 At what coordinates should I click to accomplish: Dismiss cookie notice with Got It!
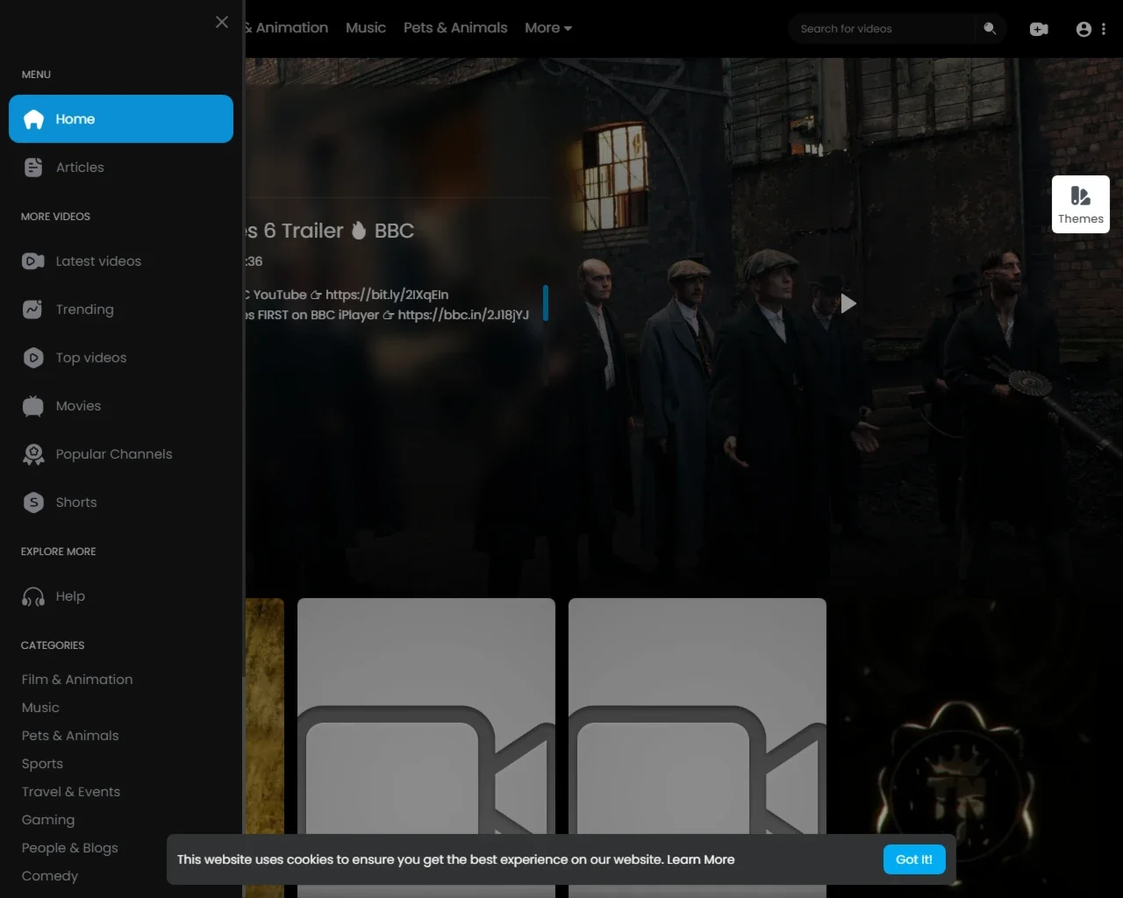point(914,859)
